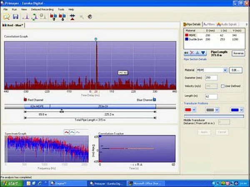Enable the User Defined velocity checkbox
Viewport: 250px width, 187px height.
point(222,86)
